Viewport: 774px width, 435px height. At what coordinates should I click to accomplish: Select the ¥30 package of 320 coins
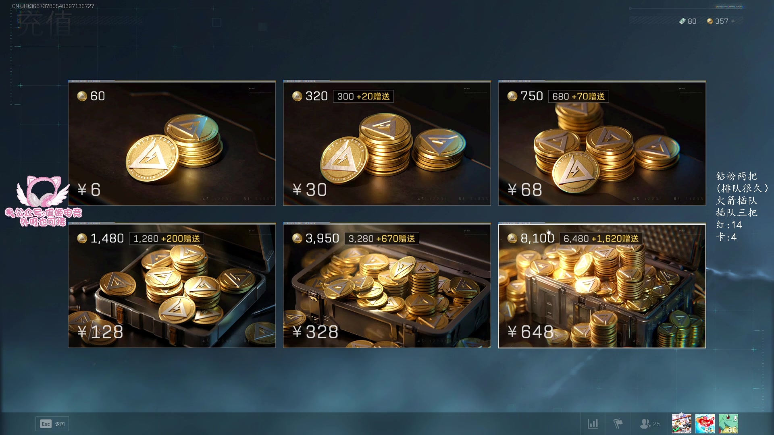[x=387, y=143]
